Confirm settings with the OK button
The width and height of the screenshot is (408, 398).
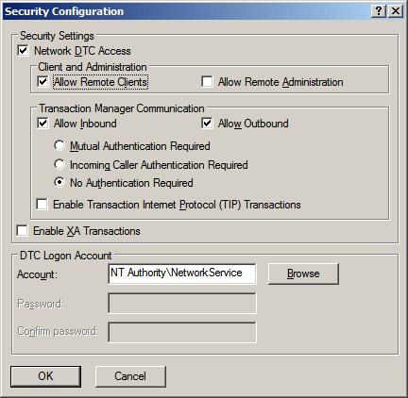coord(45,376)
